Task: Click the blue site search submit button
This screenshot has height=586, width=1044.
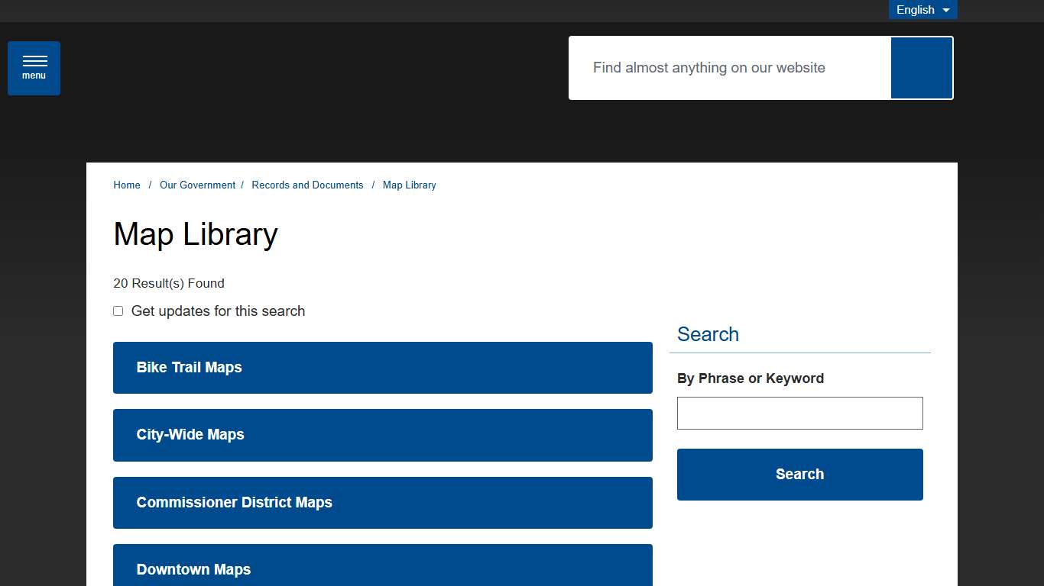Action: [x=921, y=68]
